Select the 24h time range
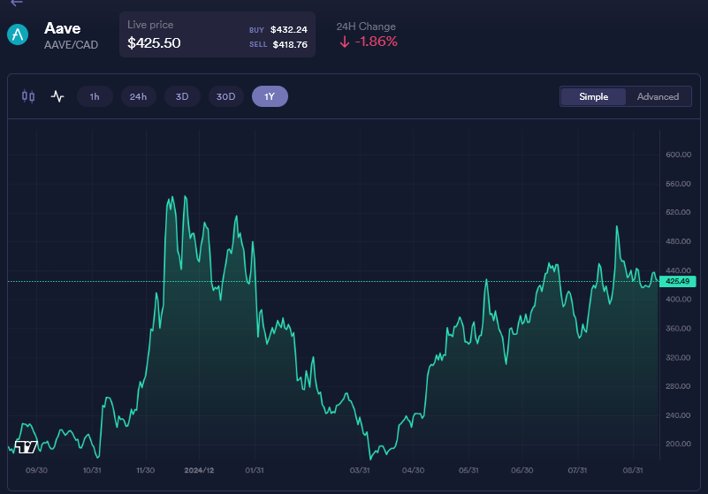 [x=138, y=96]
